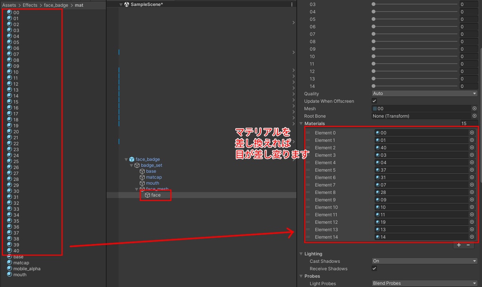Open object picker for Element 5 material
This screenshot has width=482, height=287.
pyautogui.click(x=472, y=170)
